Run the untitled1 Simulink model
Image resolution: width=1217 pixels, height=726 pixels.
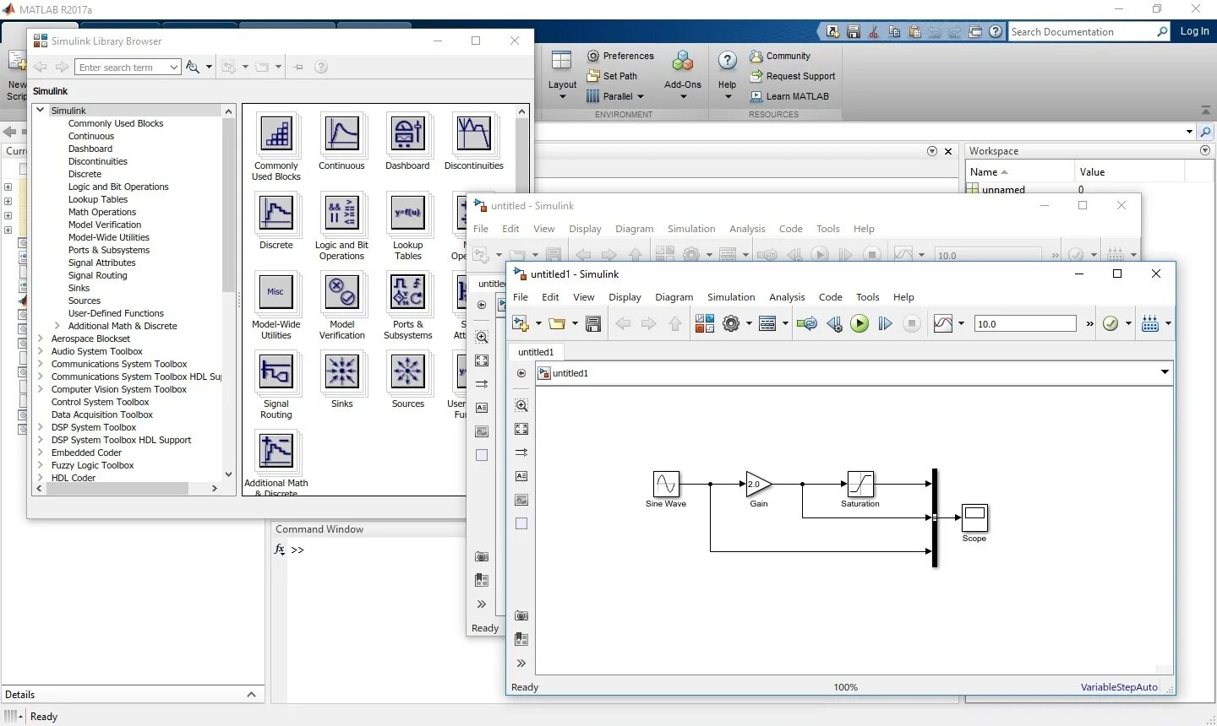(860, 323)
